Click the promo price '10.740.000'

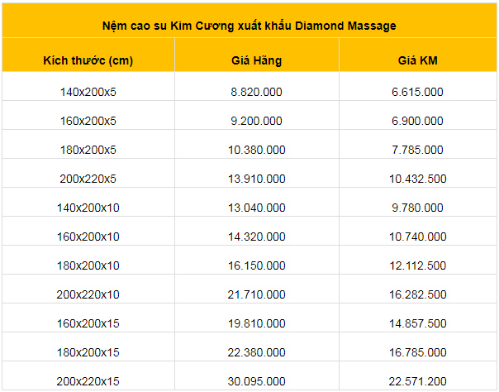pyautogui.click(x=417, y=237)
